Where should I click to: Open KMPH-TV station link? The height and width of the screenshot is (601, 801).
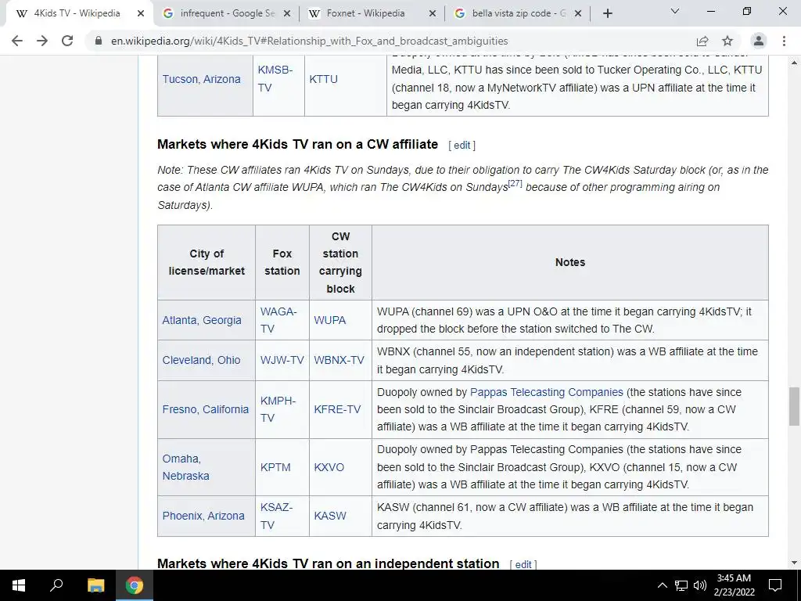pos(278,409)
